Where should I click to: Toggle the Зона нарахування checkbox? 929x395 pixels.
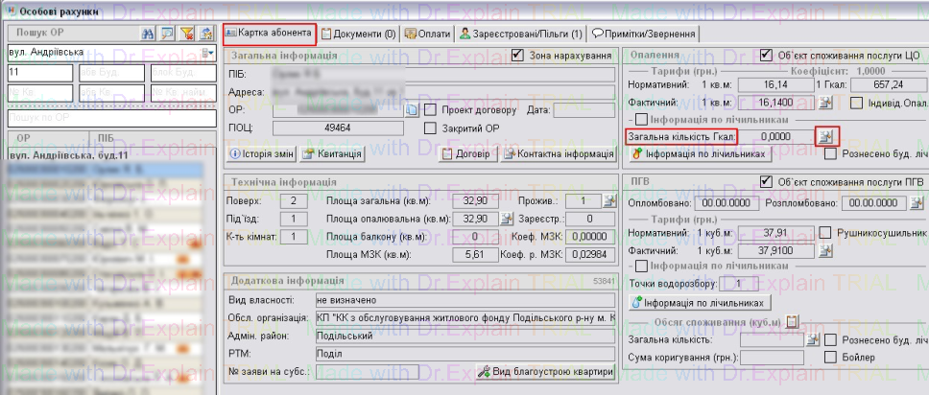pos(518,55)
